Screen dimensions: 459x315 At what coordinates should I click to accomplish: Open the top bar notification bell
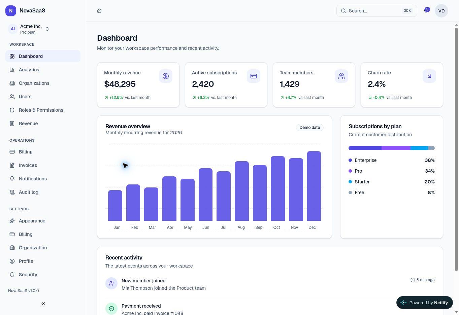(x=426, y=11)
